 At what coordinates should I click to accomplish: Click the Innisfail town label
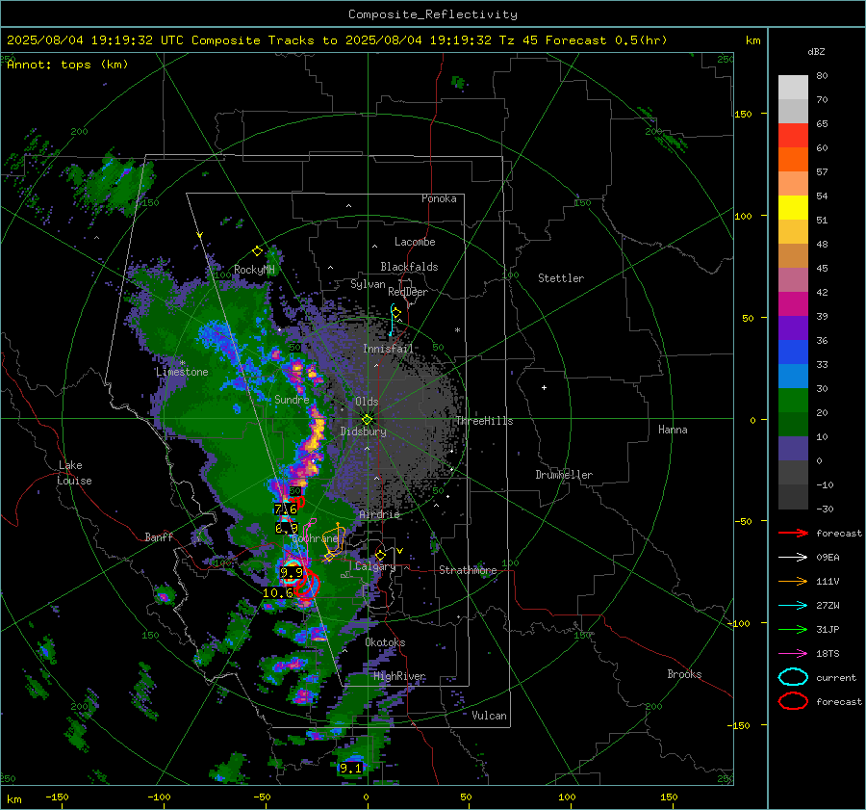388,349
